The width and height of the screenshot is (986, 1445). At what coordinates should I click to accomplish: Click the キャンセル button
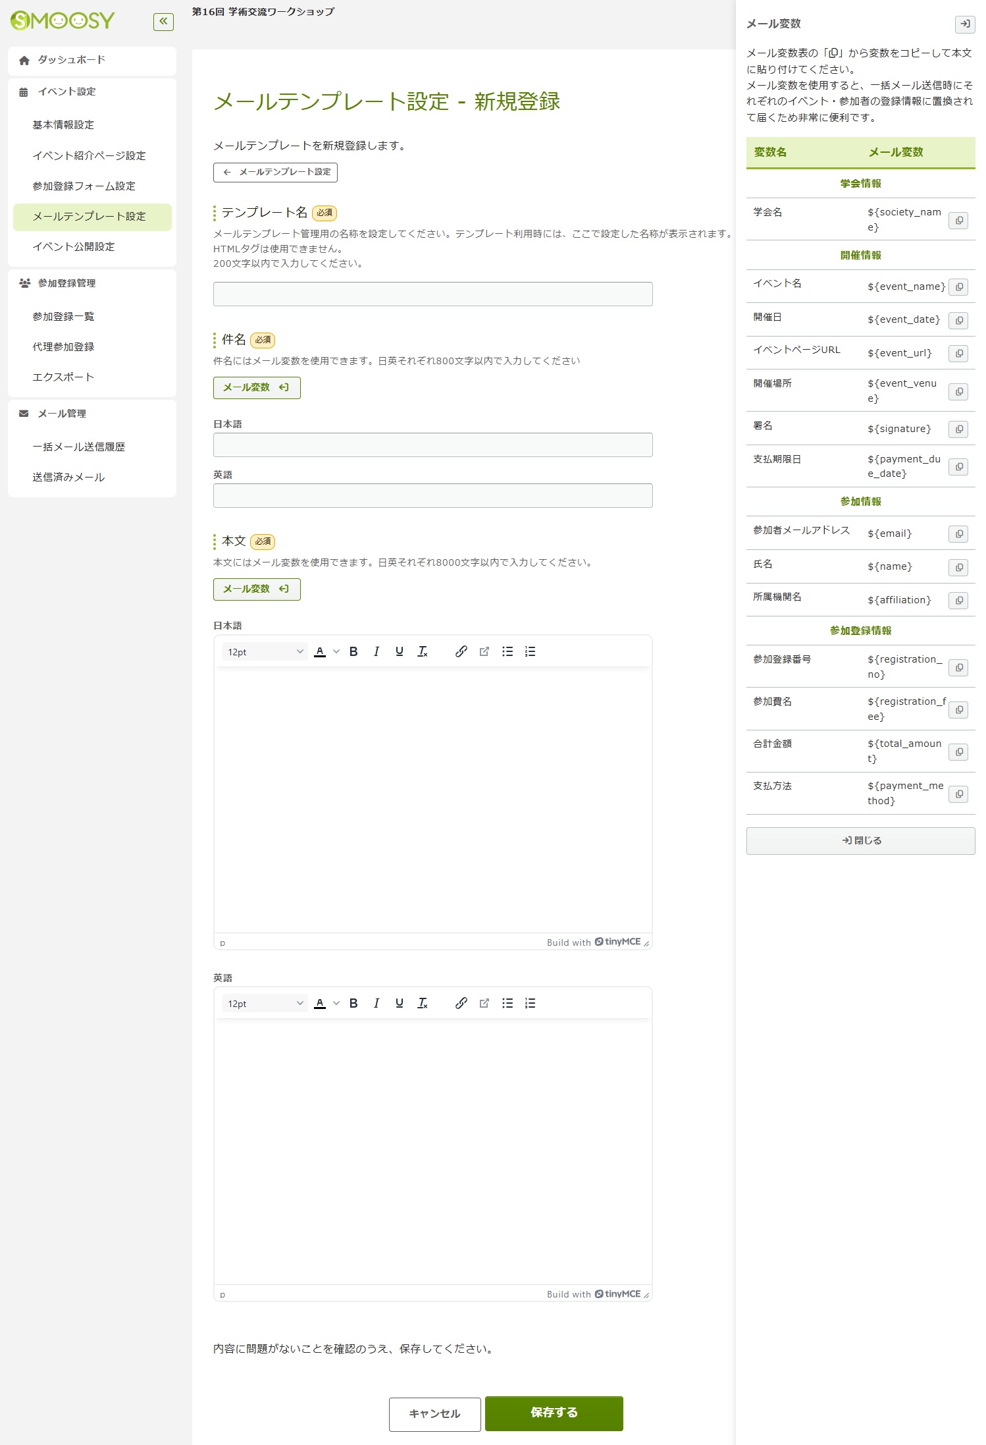(x=434, y=1414)
